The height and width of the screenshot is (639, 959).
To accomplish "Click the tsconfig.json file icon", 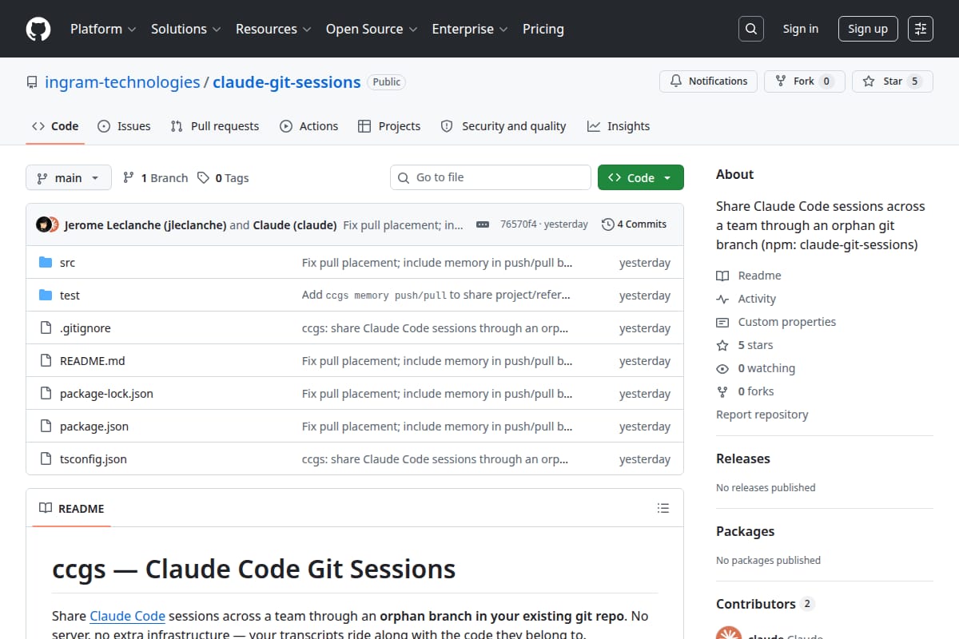I will click(x=46, y=459).
